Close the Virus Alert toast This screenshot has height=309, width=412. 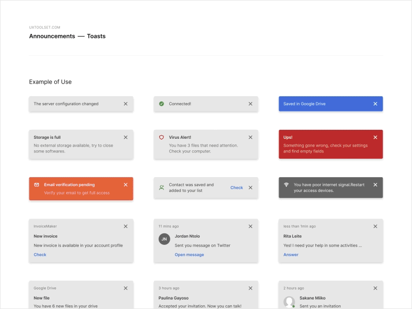click(251, 137)
